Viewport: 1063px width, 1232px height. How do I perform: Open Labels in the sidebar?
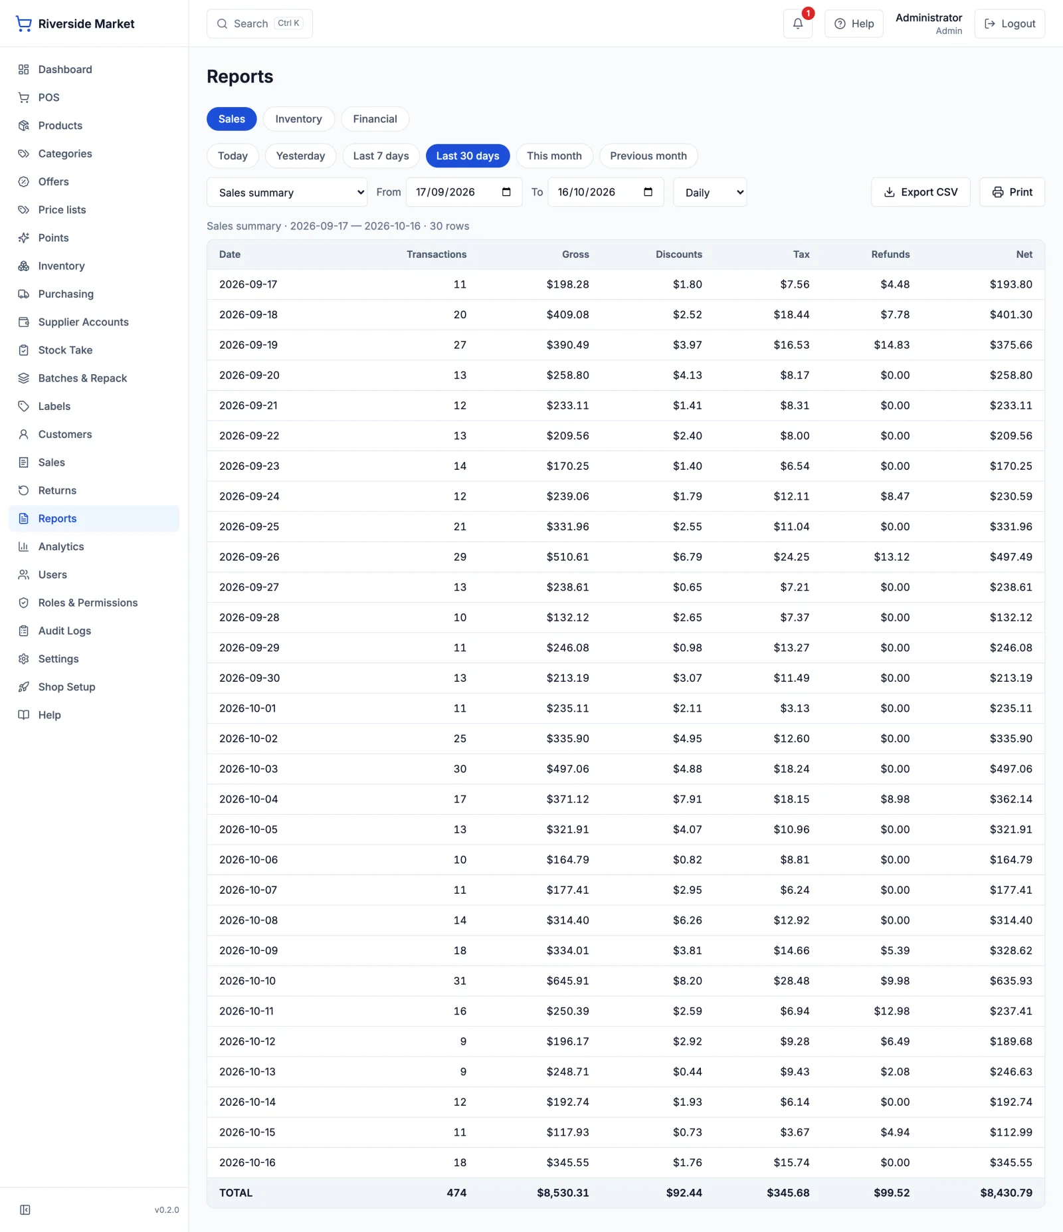click(x=94, y=406)
